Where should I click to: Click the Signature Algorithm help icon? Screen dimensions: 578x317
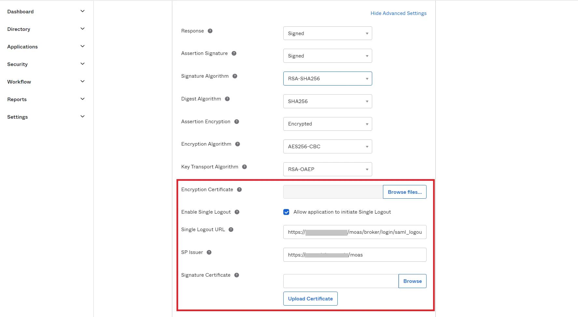point(235,76)
